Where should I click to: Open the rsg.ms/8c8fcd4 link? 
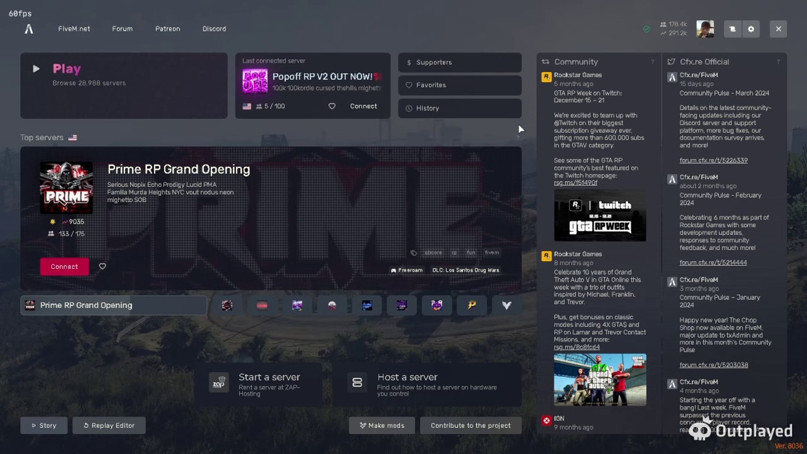(x=577, y=347)
